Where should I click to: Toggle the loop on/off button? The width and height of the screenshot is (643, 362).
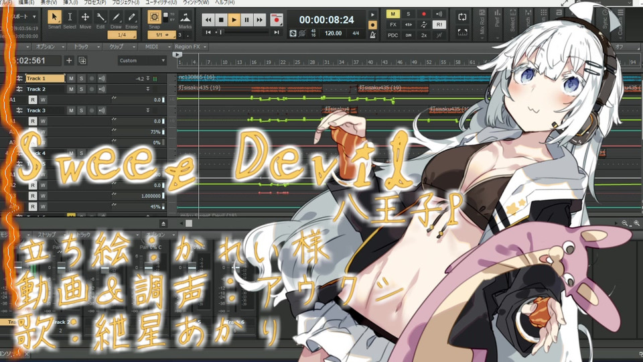pos(462,17)
